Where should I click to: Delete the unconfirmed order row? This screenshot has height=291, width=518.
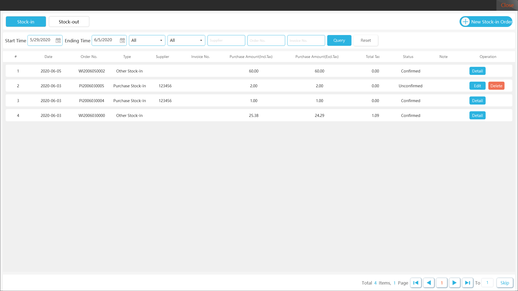coord(496,86)
